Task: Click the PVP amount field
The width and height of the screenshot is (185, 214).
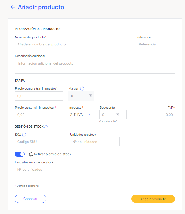Action: coord(151,115)
